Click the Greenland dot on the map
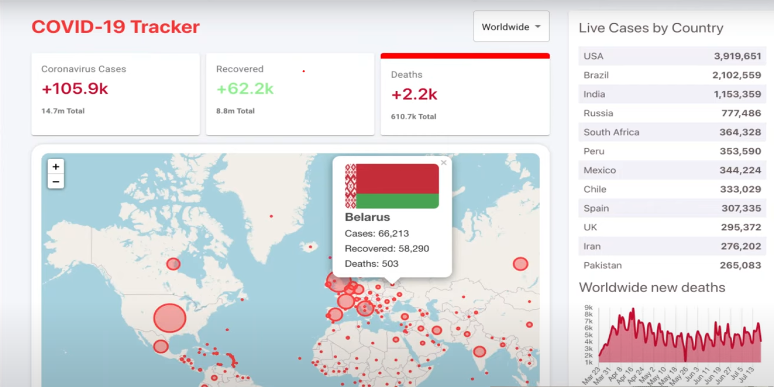The image size is (774, 387). (x=271, y=216)
